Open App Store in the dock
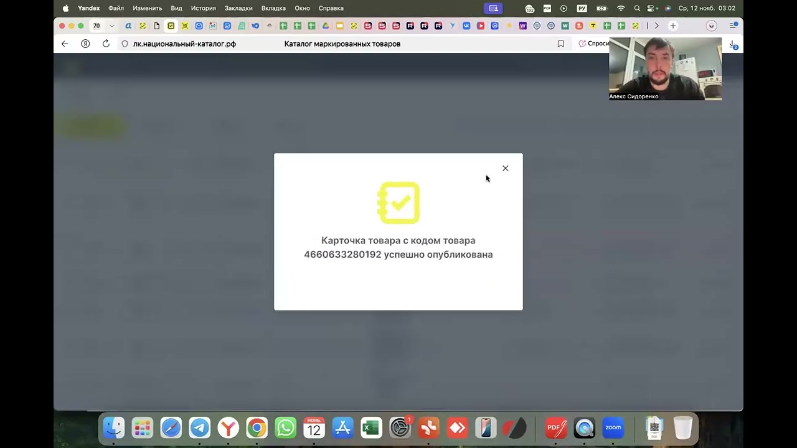 pos(342,427)
